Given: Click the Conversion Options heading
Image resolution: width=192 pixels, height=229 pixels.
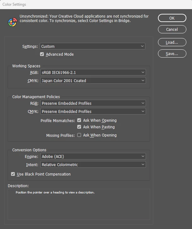Looking at the screenshot, I should pyautogui.click(x=29, y=150).
